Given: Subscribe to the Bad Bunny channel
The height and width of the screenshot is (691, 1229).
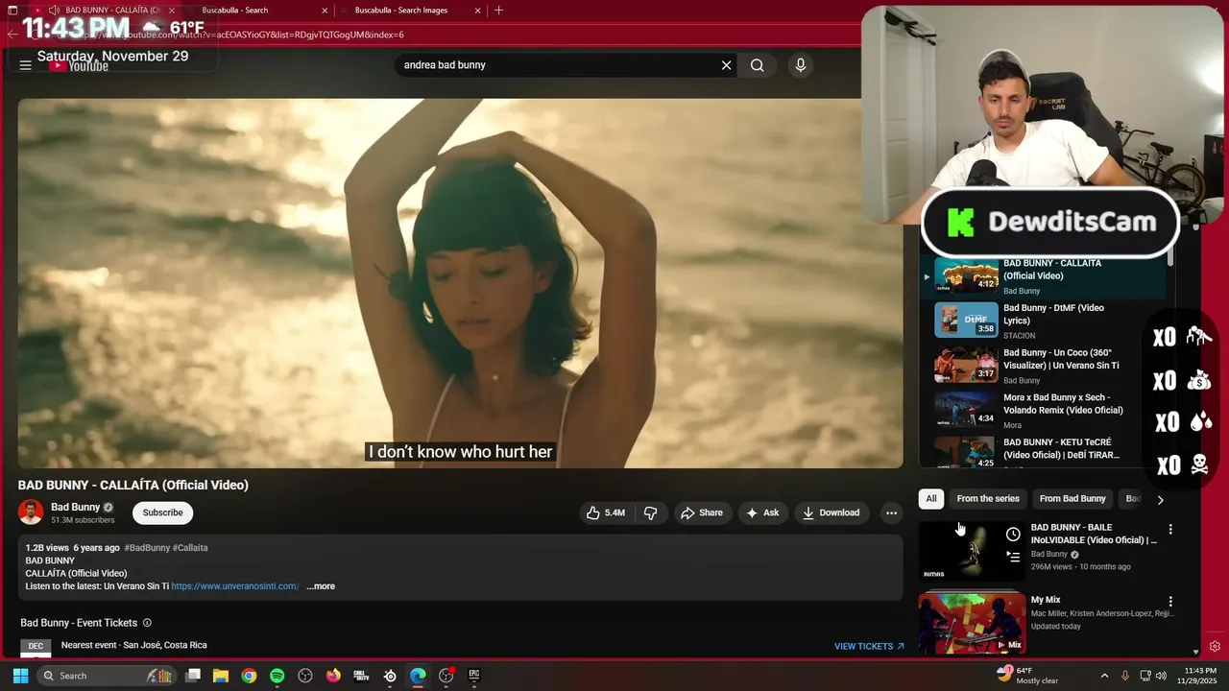Looking at the screenshot, I should (x=162, y=512).
